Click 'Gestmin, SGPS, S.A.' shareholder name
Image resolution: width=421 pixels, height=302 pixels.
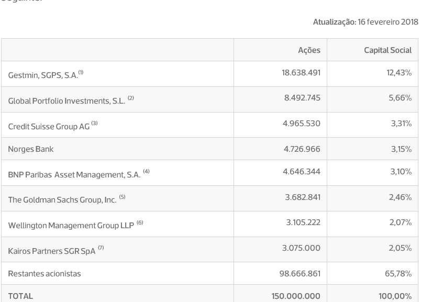pyautogui.click(x=43, y=75)
